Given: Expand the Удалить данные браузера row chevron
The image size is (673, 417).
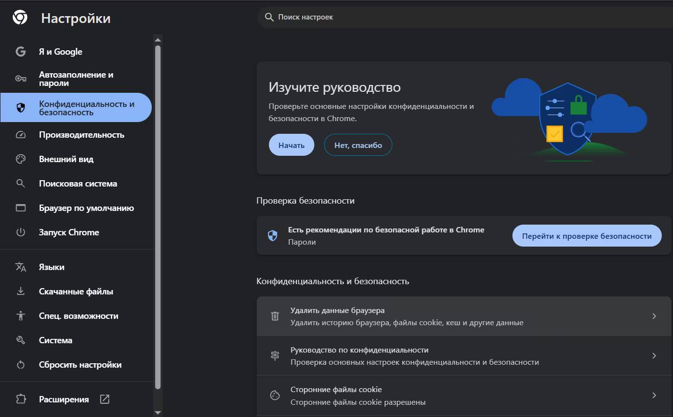Looking at the screenshot, I should 654,316.
